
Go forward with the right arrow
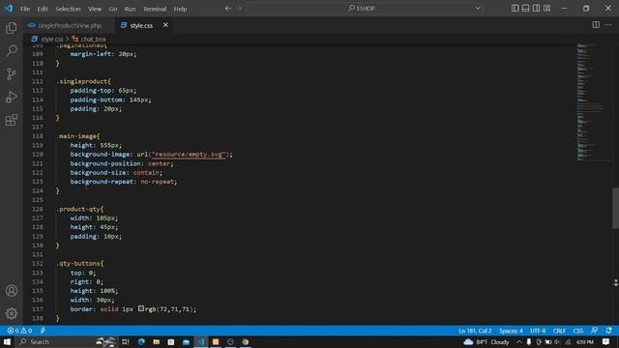[239, 9]
